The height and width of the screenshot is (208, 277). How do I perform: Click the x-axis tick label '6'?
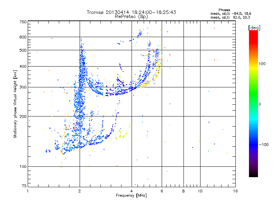click(x=162, y=191)
